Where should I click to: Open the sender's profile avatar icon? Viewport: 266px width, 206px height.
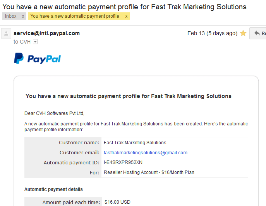6,33
